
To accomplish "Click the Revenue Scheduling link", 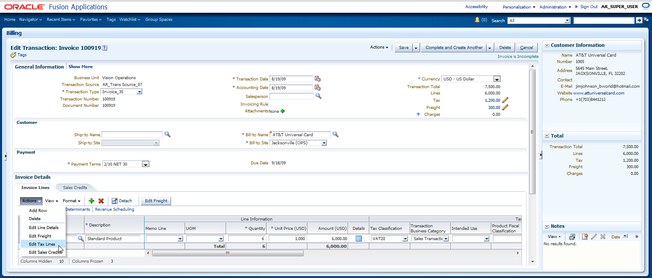I will tap(115, 209).
